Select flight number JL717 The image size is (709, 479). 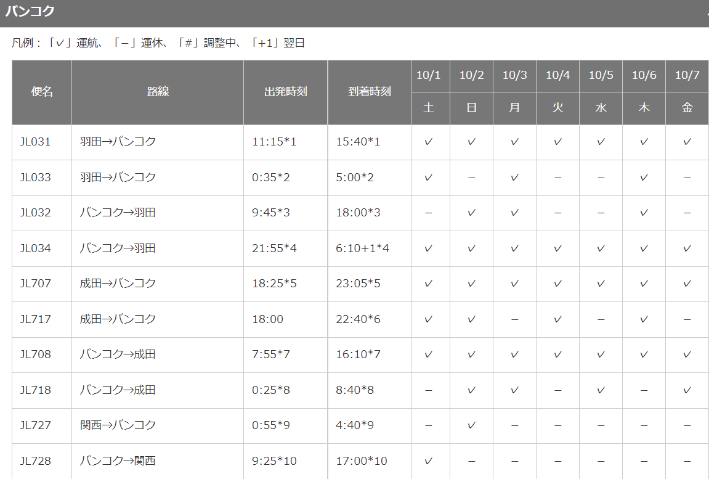coord(35,319)
